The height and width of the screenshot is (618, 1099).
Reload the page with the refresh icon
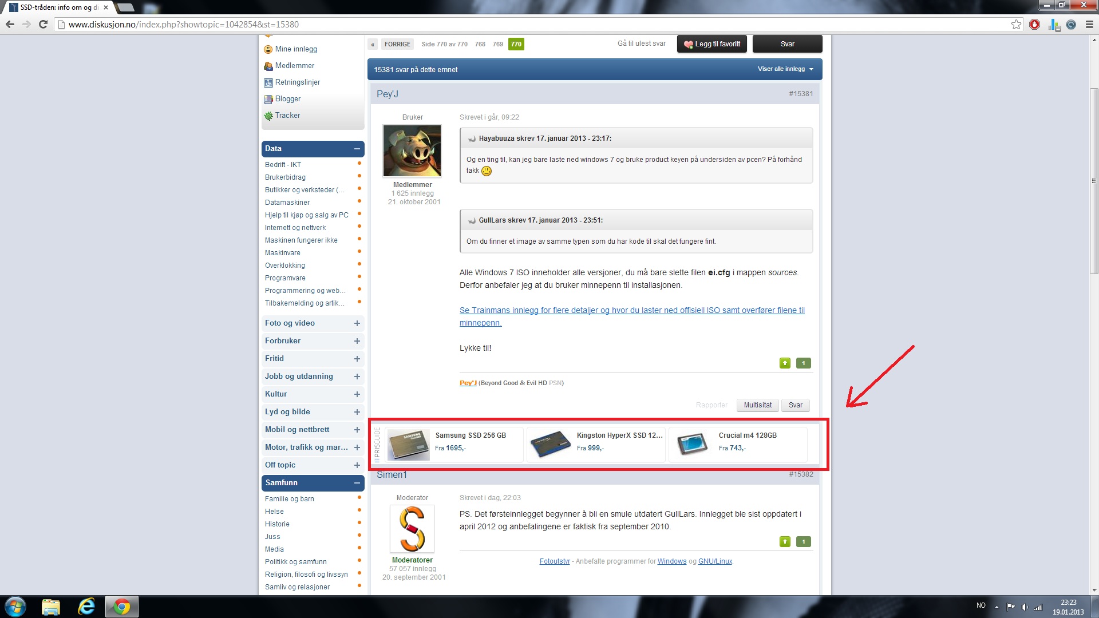[43, 24]
